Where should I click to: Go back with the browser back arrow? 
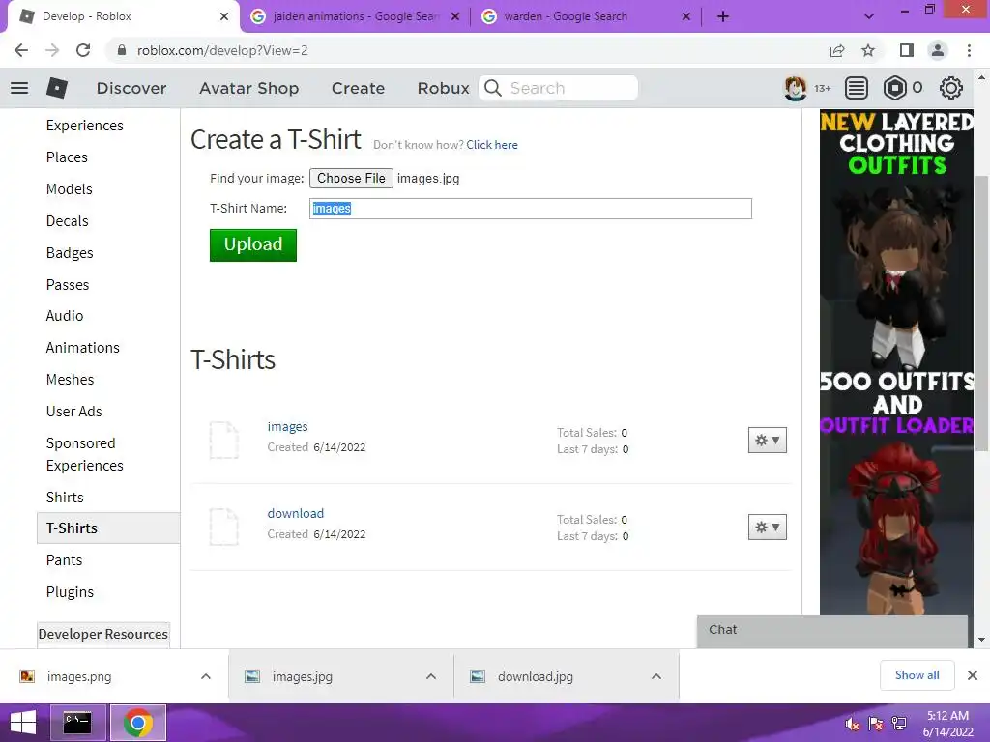[21, 50]
